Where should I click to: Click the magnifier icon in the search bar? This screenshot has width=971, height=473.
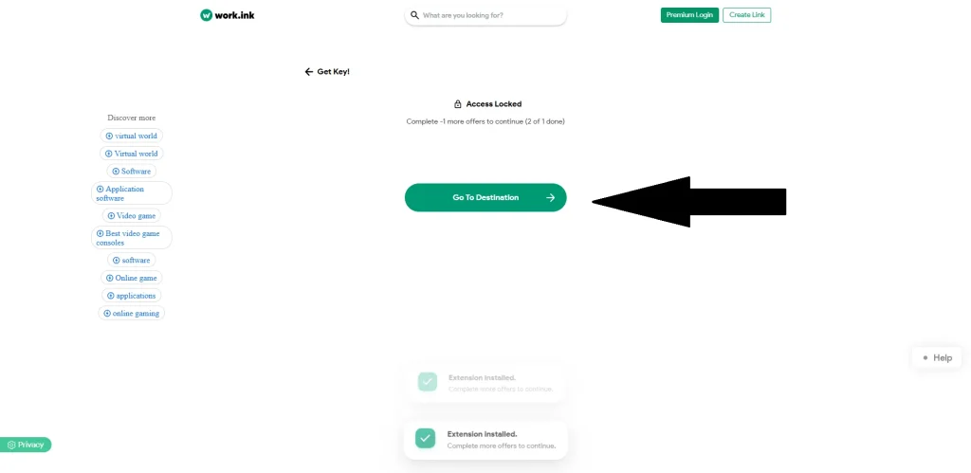click(x=414, y=15)
